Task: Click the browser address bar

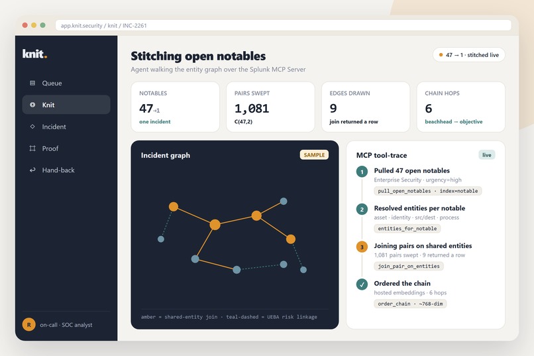Action: 284,26
